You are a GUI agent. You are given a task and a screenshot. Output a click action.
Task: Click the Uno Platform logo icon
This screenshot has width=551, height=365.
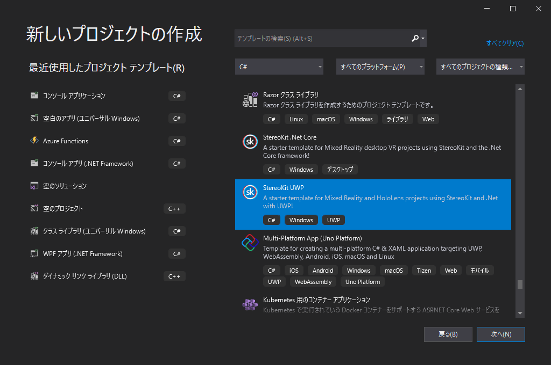[x=250, y=243]
